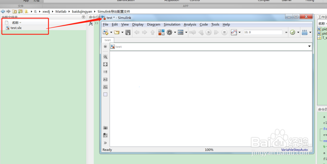The height and width of the screenshot is (164, 327).
Task: Expand the gear configuration dropdown arrow
Action: [x=175, y=32]
